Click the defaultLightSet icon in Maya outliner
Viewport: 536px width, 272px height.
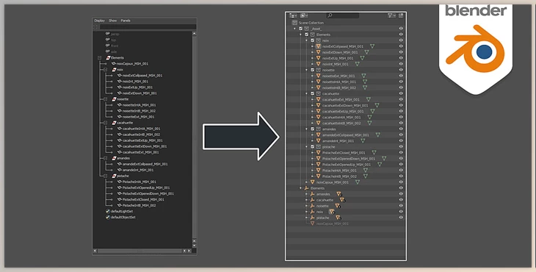point(108,212)
